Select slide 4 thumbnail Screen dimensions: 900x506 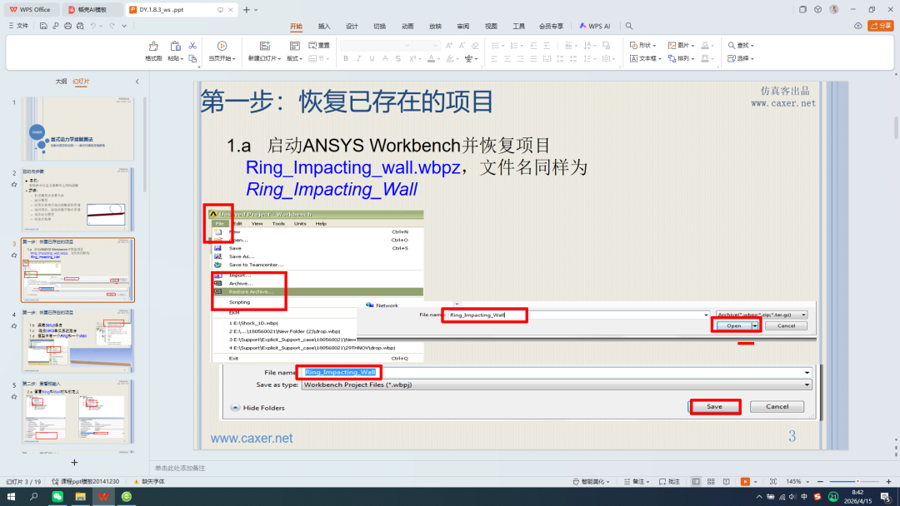pos(78,341)
